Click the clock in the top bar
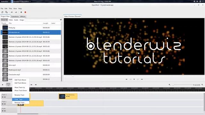This screenshot has width=205, height=115. (102, 1)
